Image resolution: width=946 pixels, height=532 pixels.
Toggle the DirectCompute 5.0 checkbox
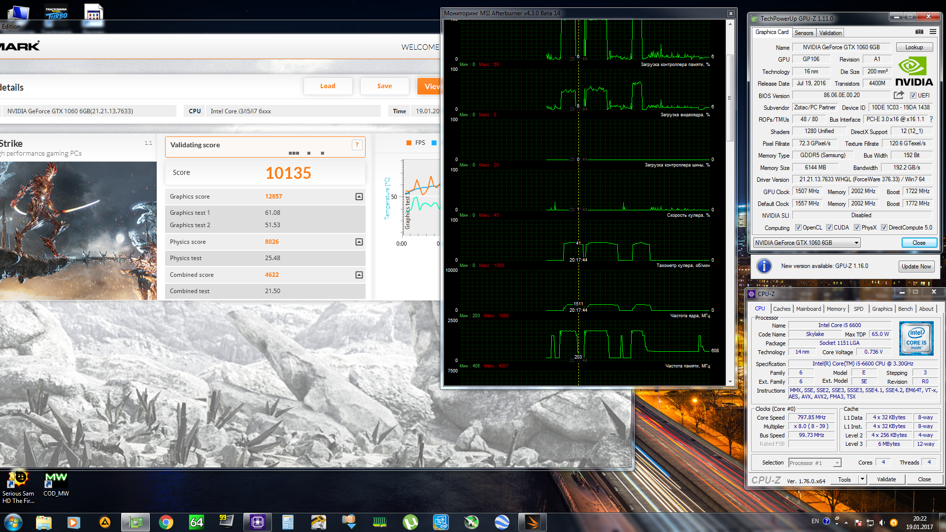coord(884,228)
